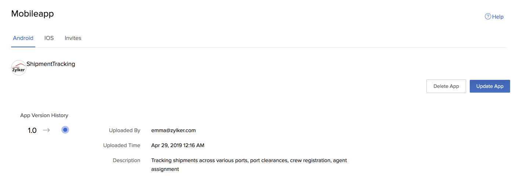The width and height of the screenshot is (519, 186).
Task: Select the ShipmentTracking app name
Action: tap(51, 64)
